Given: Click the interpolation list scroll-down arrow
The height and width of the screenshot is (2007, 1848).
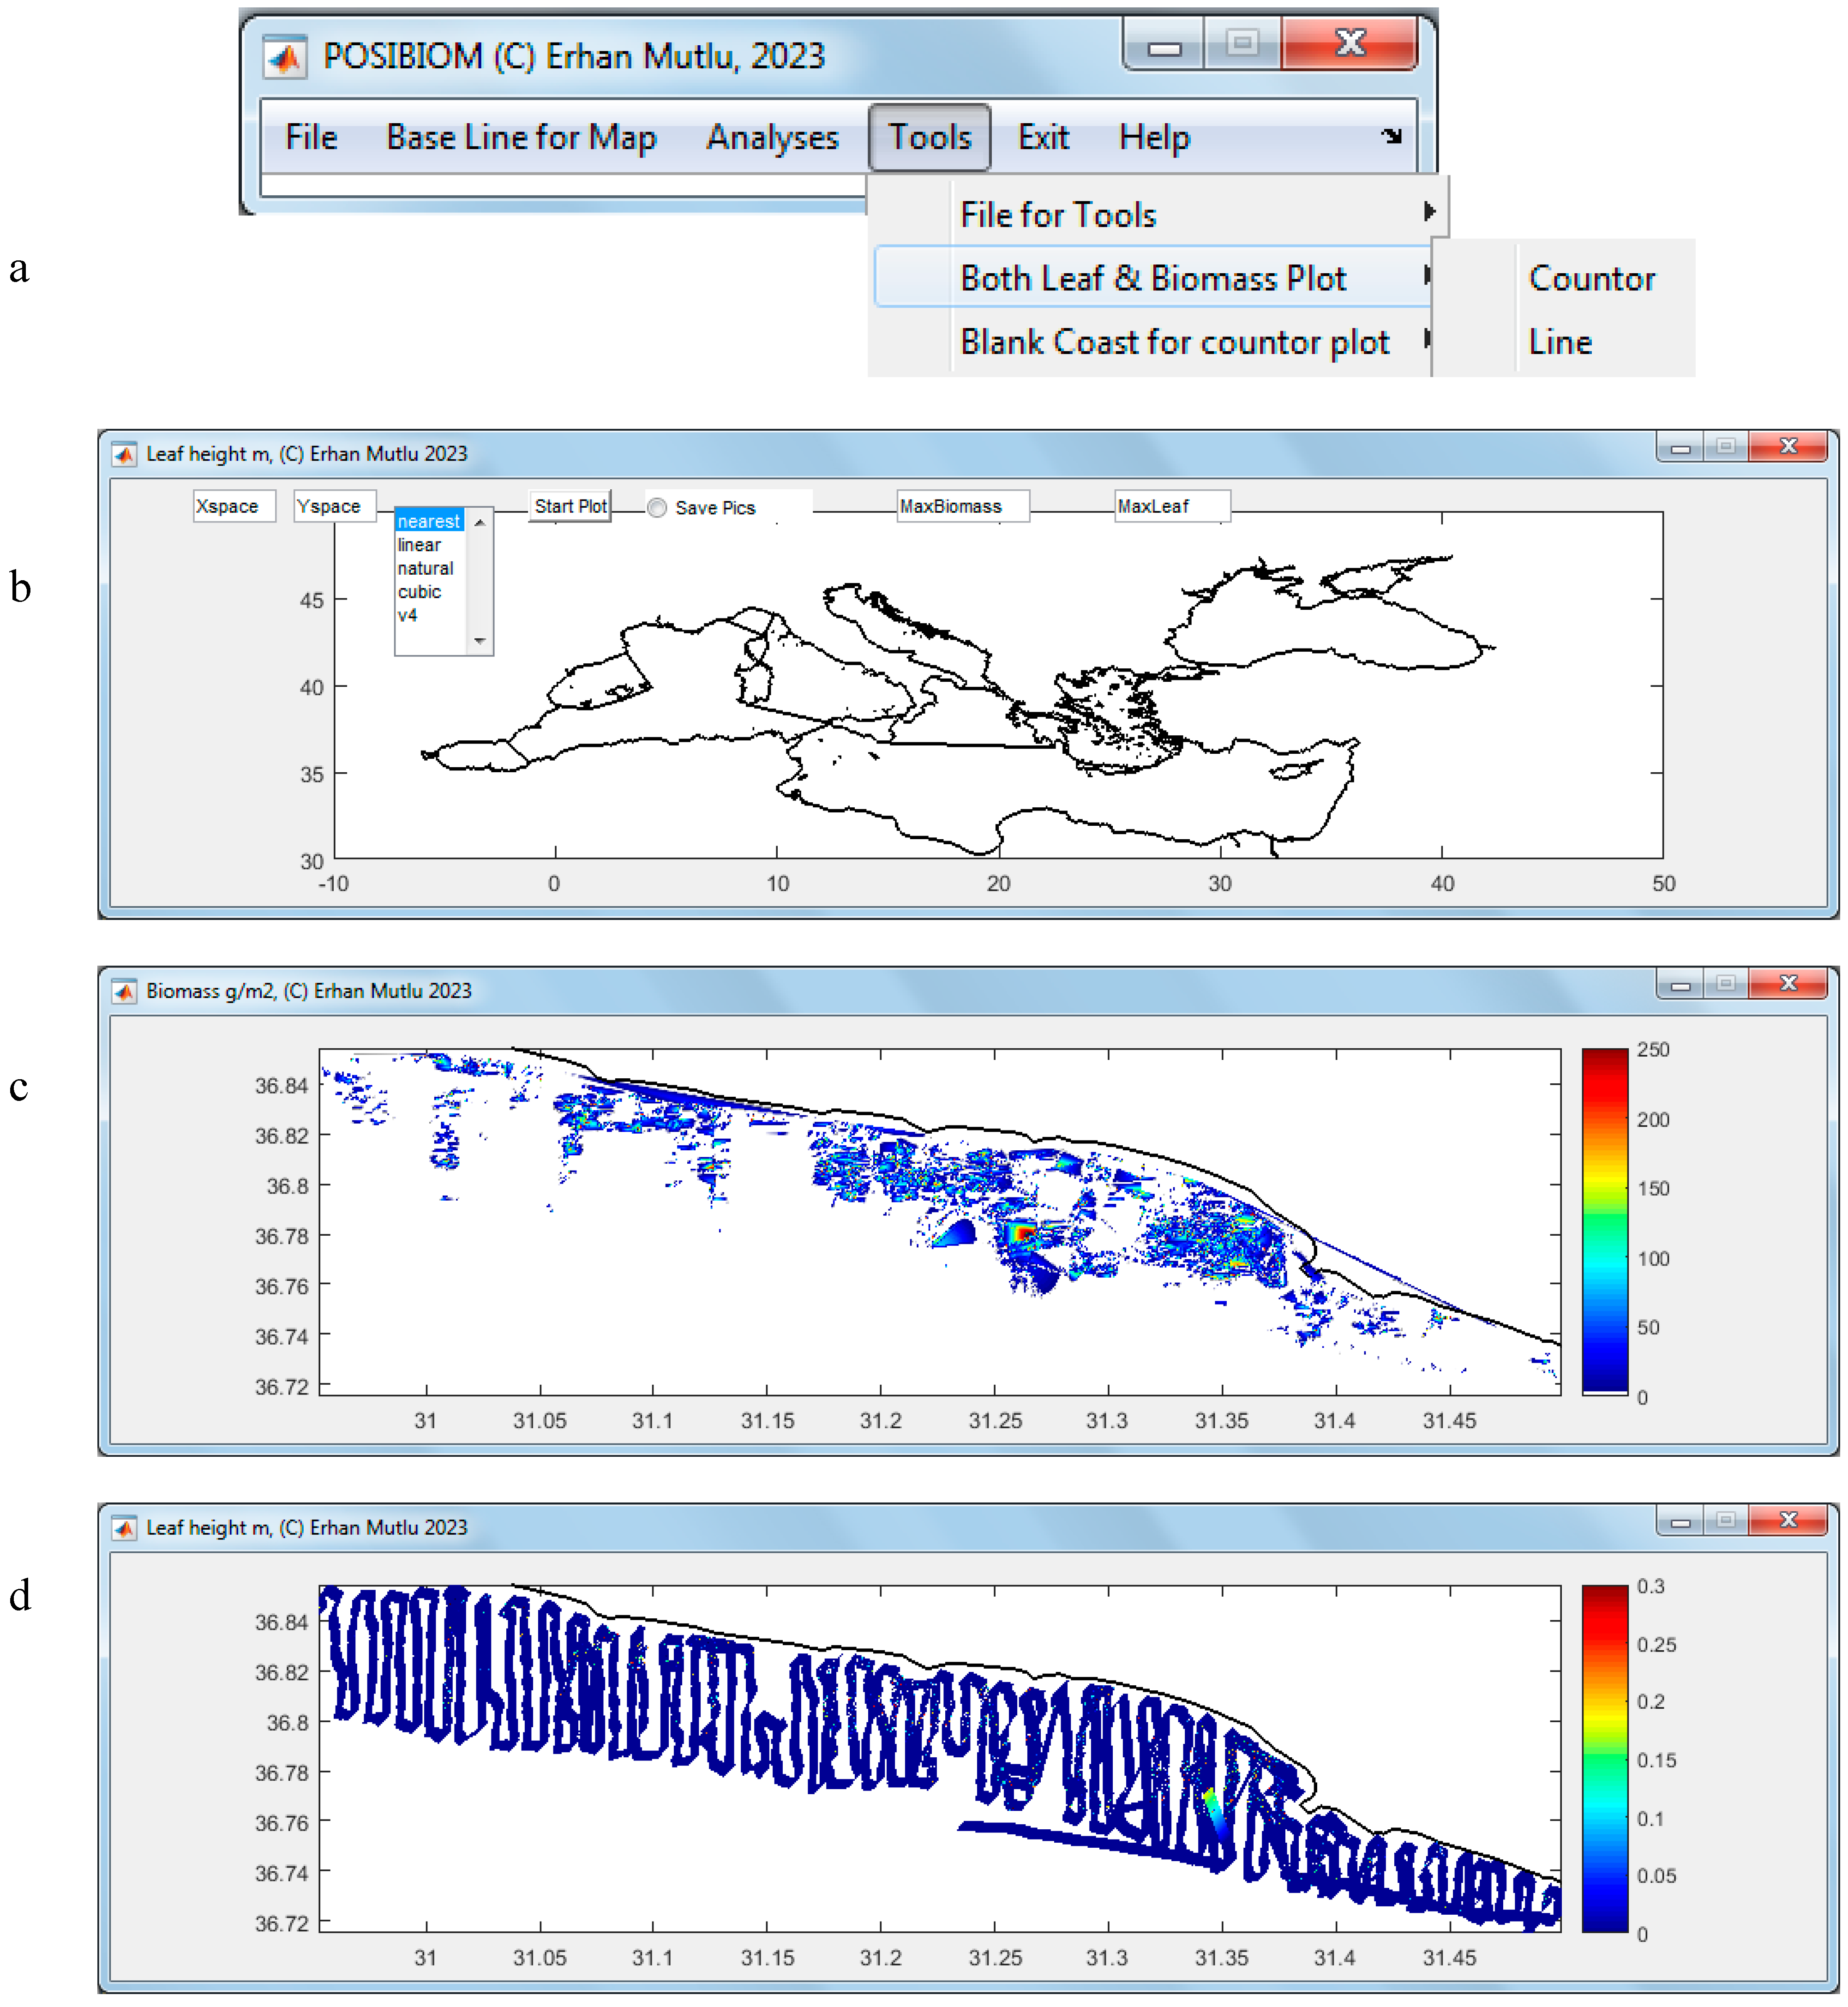Looking at the screenshot, I should 480,641.
